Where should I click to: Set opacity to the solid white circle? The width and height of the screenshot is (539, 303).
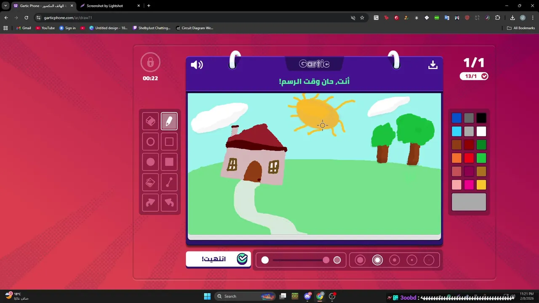click(x=265, y=260)
